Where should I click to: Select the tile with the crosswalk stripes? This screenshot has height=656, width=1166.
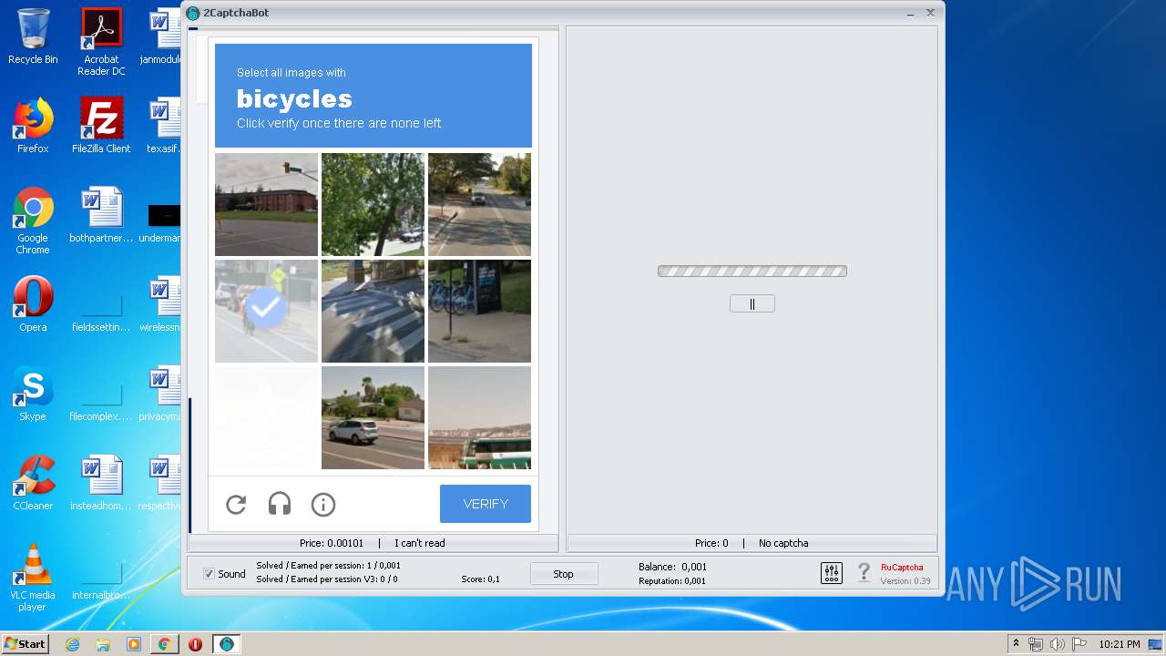[373, 311]
